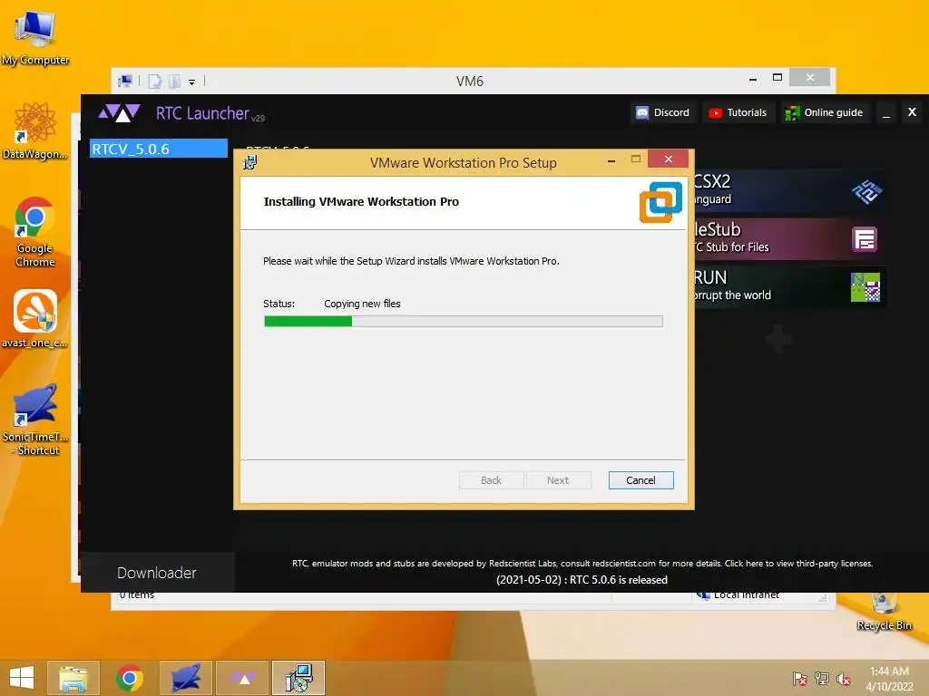Cancel the VMware Workstation Pro installation
The width and height of the screenshot is (929, 696).
641,480
